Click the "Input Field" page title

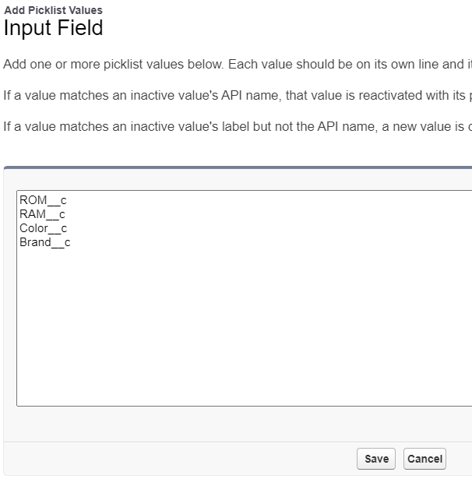pos(53,29)
